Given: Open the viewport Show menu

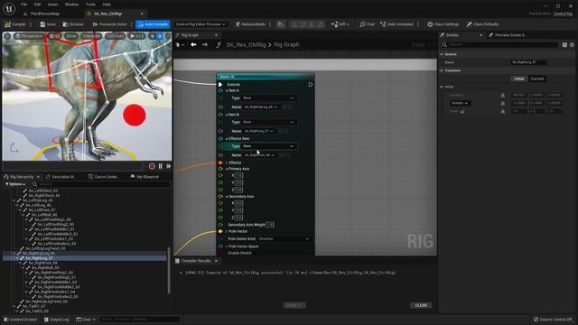Looking at the screenshot, I should click(x=71, y=36).
